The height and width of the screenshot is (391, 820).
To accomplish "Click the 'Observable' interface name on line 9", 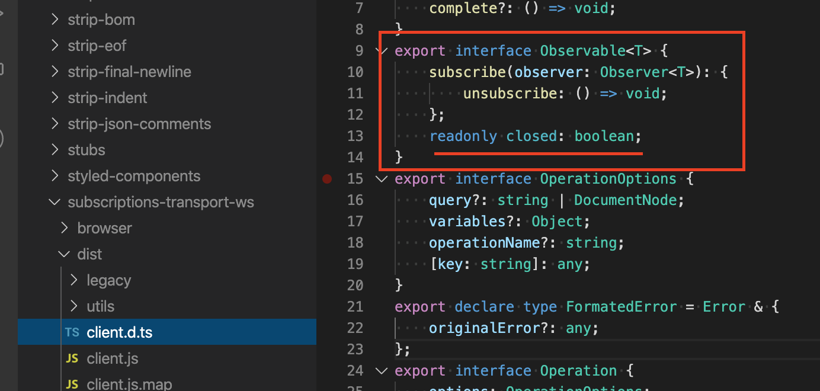I will pyautogui.click(x=583, y=51).
